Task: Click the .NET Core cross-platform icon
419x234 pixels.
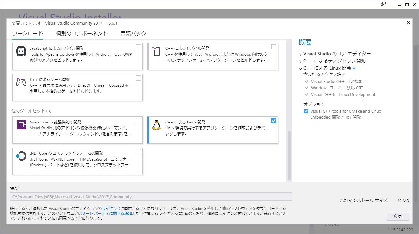Action: [21, 156]
